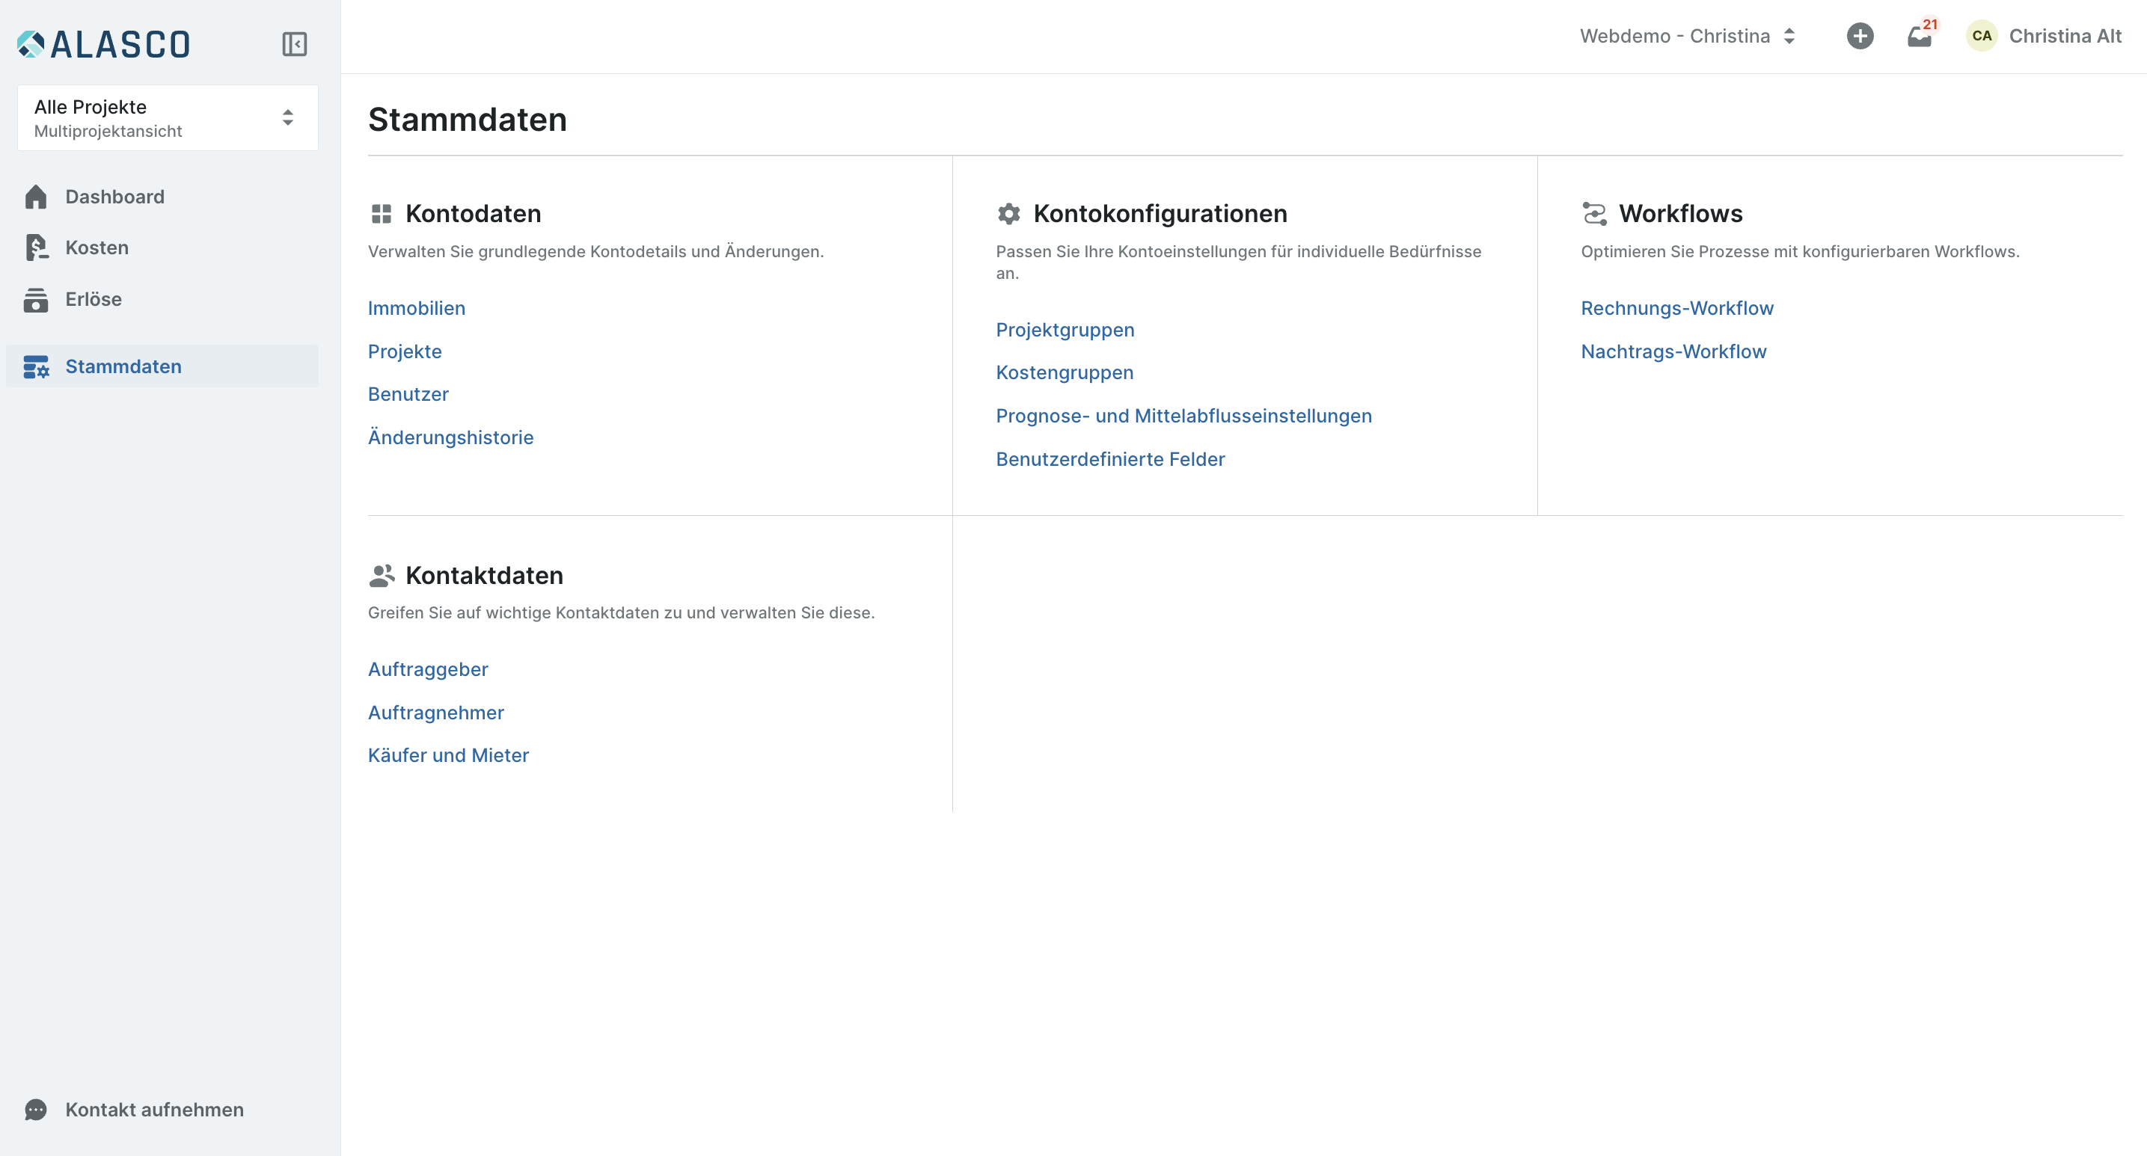Click the plus add icon in header
2147x1156 pixels.
(x=1860, y=36)
